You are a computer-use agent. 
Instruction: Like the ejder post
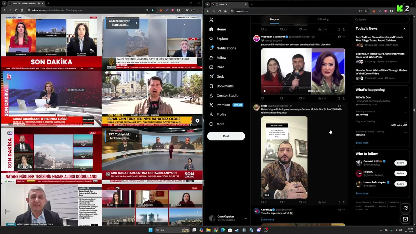301,202
